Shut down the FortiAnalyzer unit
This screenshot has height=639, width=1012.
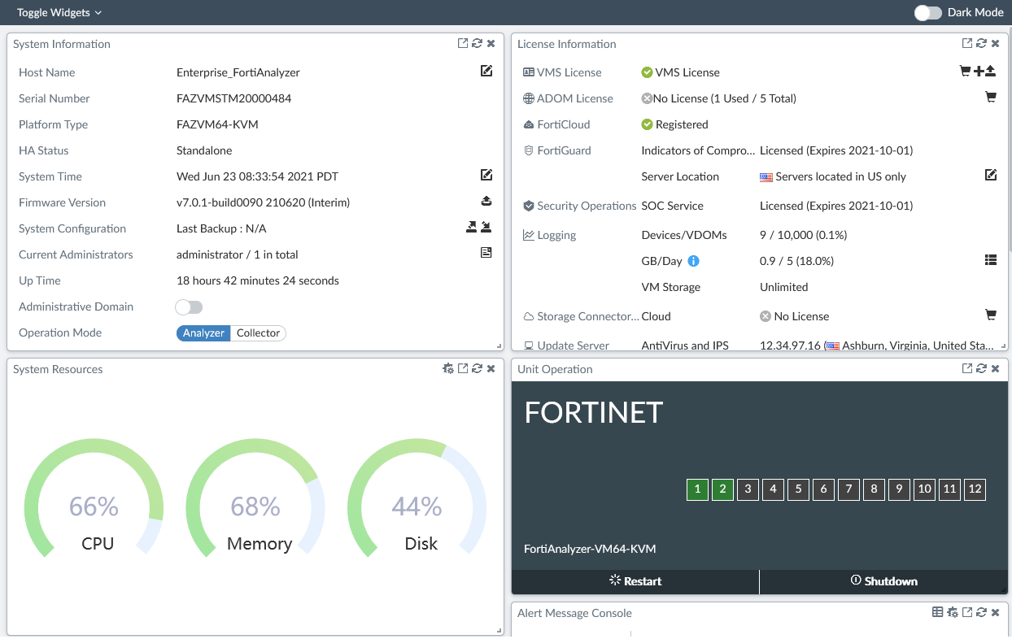tap(883, 580)
